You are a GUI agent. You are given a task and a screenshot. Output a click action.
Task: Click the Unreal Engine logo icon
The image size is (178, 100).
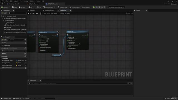coord(3,2)
